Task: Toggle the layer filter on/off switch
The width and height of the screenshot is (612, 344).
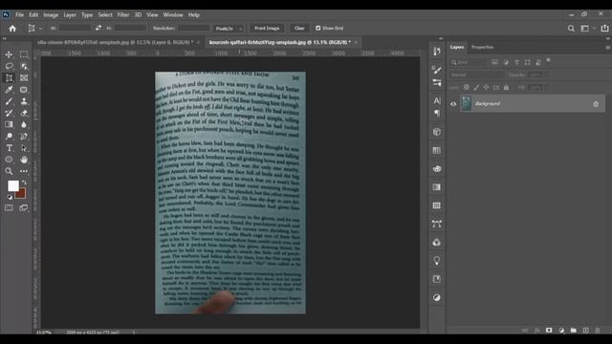Action: pyautogui.click(x=548, y=61)
